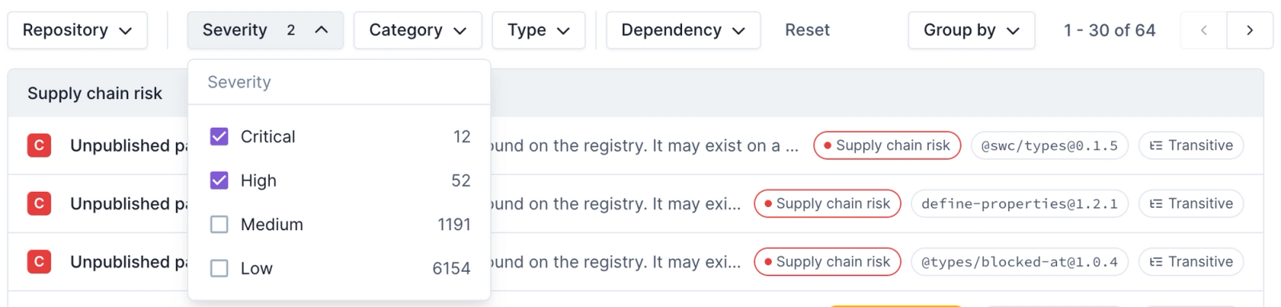Uncheck the High severity checkbox

click(219, 181)
